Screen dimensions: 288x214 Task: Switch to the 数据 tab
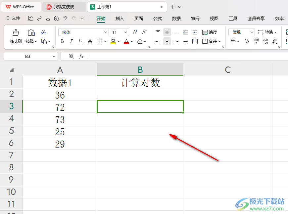[x=176, y=18]
